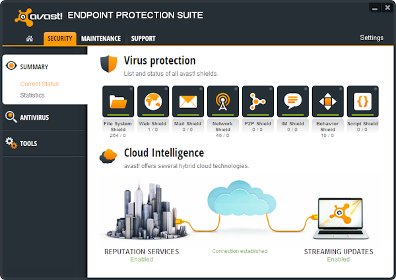Open the P2P Shield icon
The image size is (396, 280).
tap(258, 101)
